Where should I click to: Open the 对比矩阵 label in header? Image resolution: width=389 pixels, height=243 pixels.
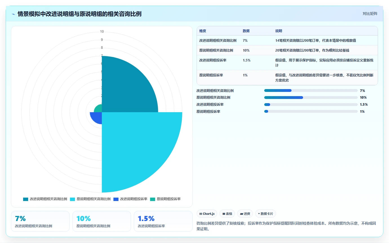[x=370, y=14]
